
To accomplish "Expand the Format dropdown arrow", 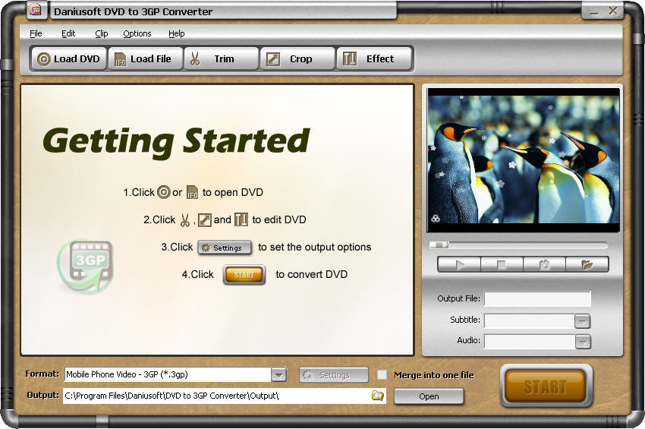I will [278, 374].
